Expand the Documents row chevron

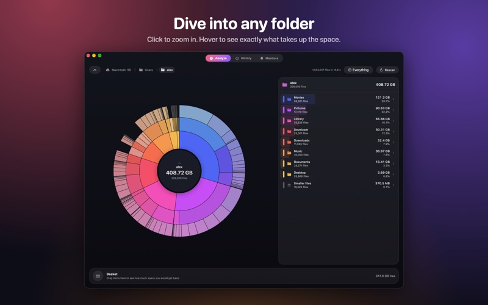pos(393,163)
